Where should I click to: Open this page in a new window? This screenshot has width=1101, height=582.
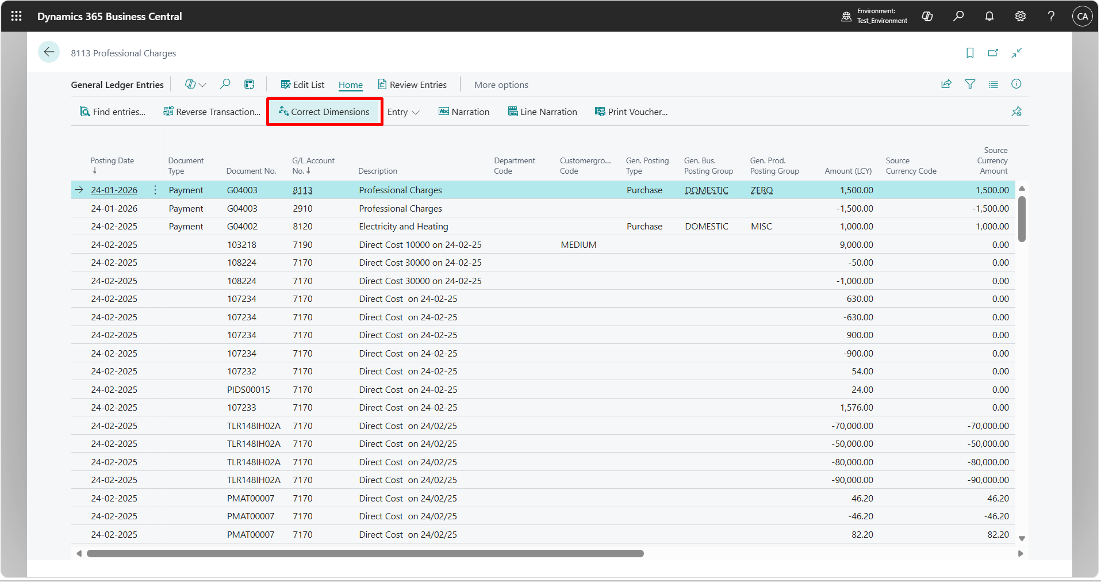[993, 53]
